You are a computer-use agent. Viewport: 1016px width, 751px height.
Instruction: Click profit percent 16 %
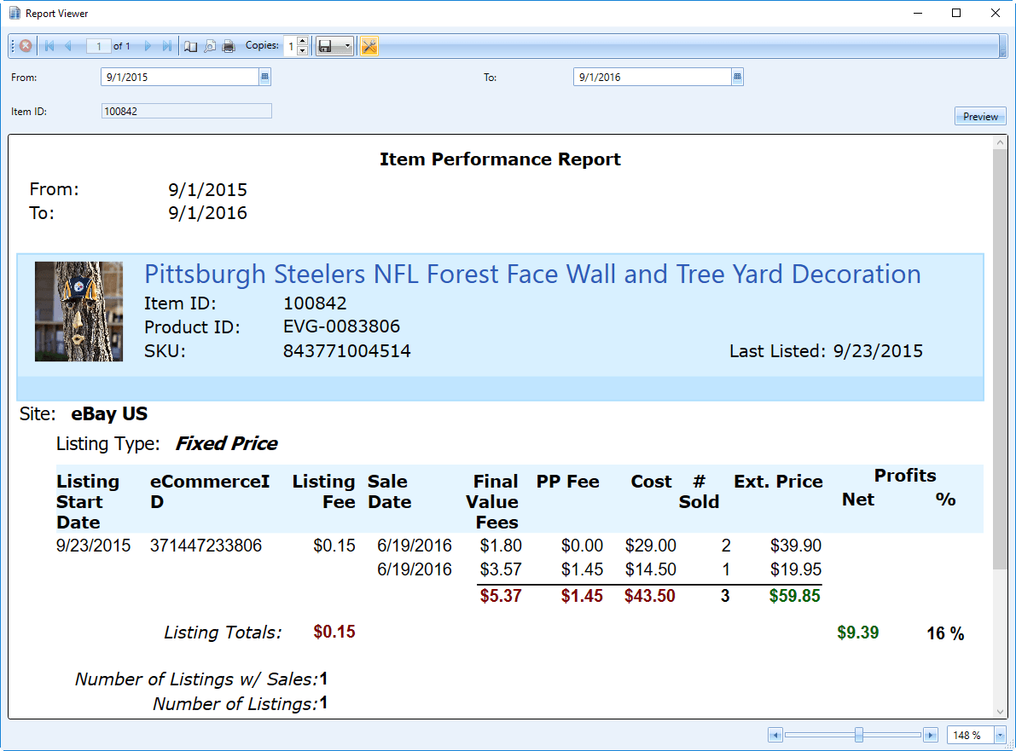[x=945, y=633]
